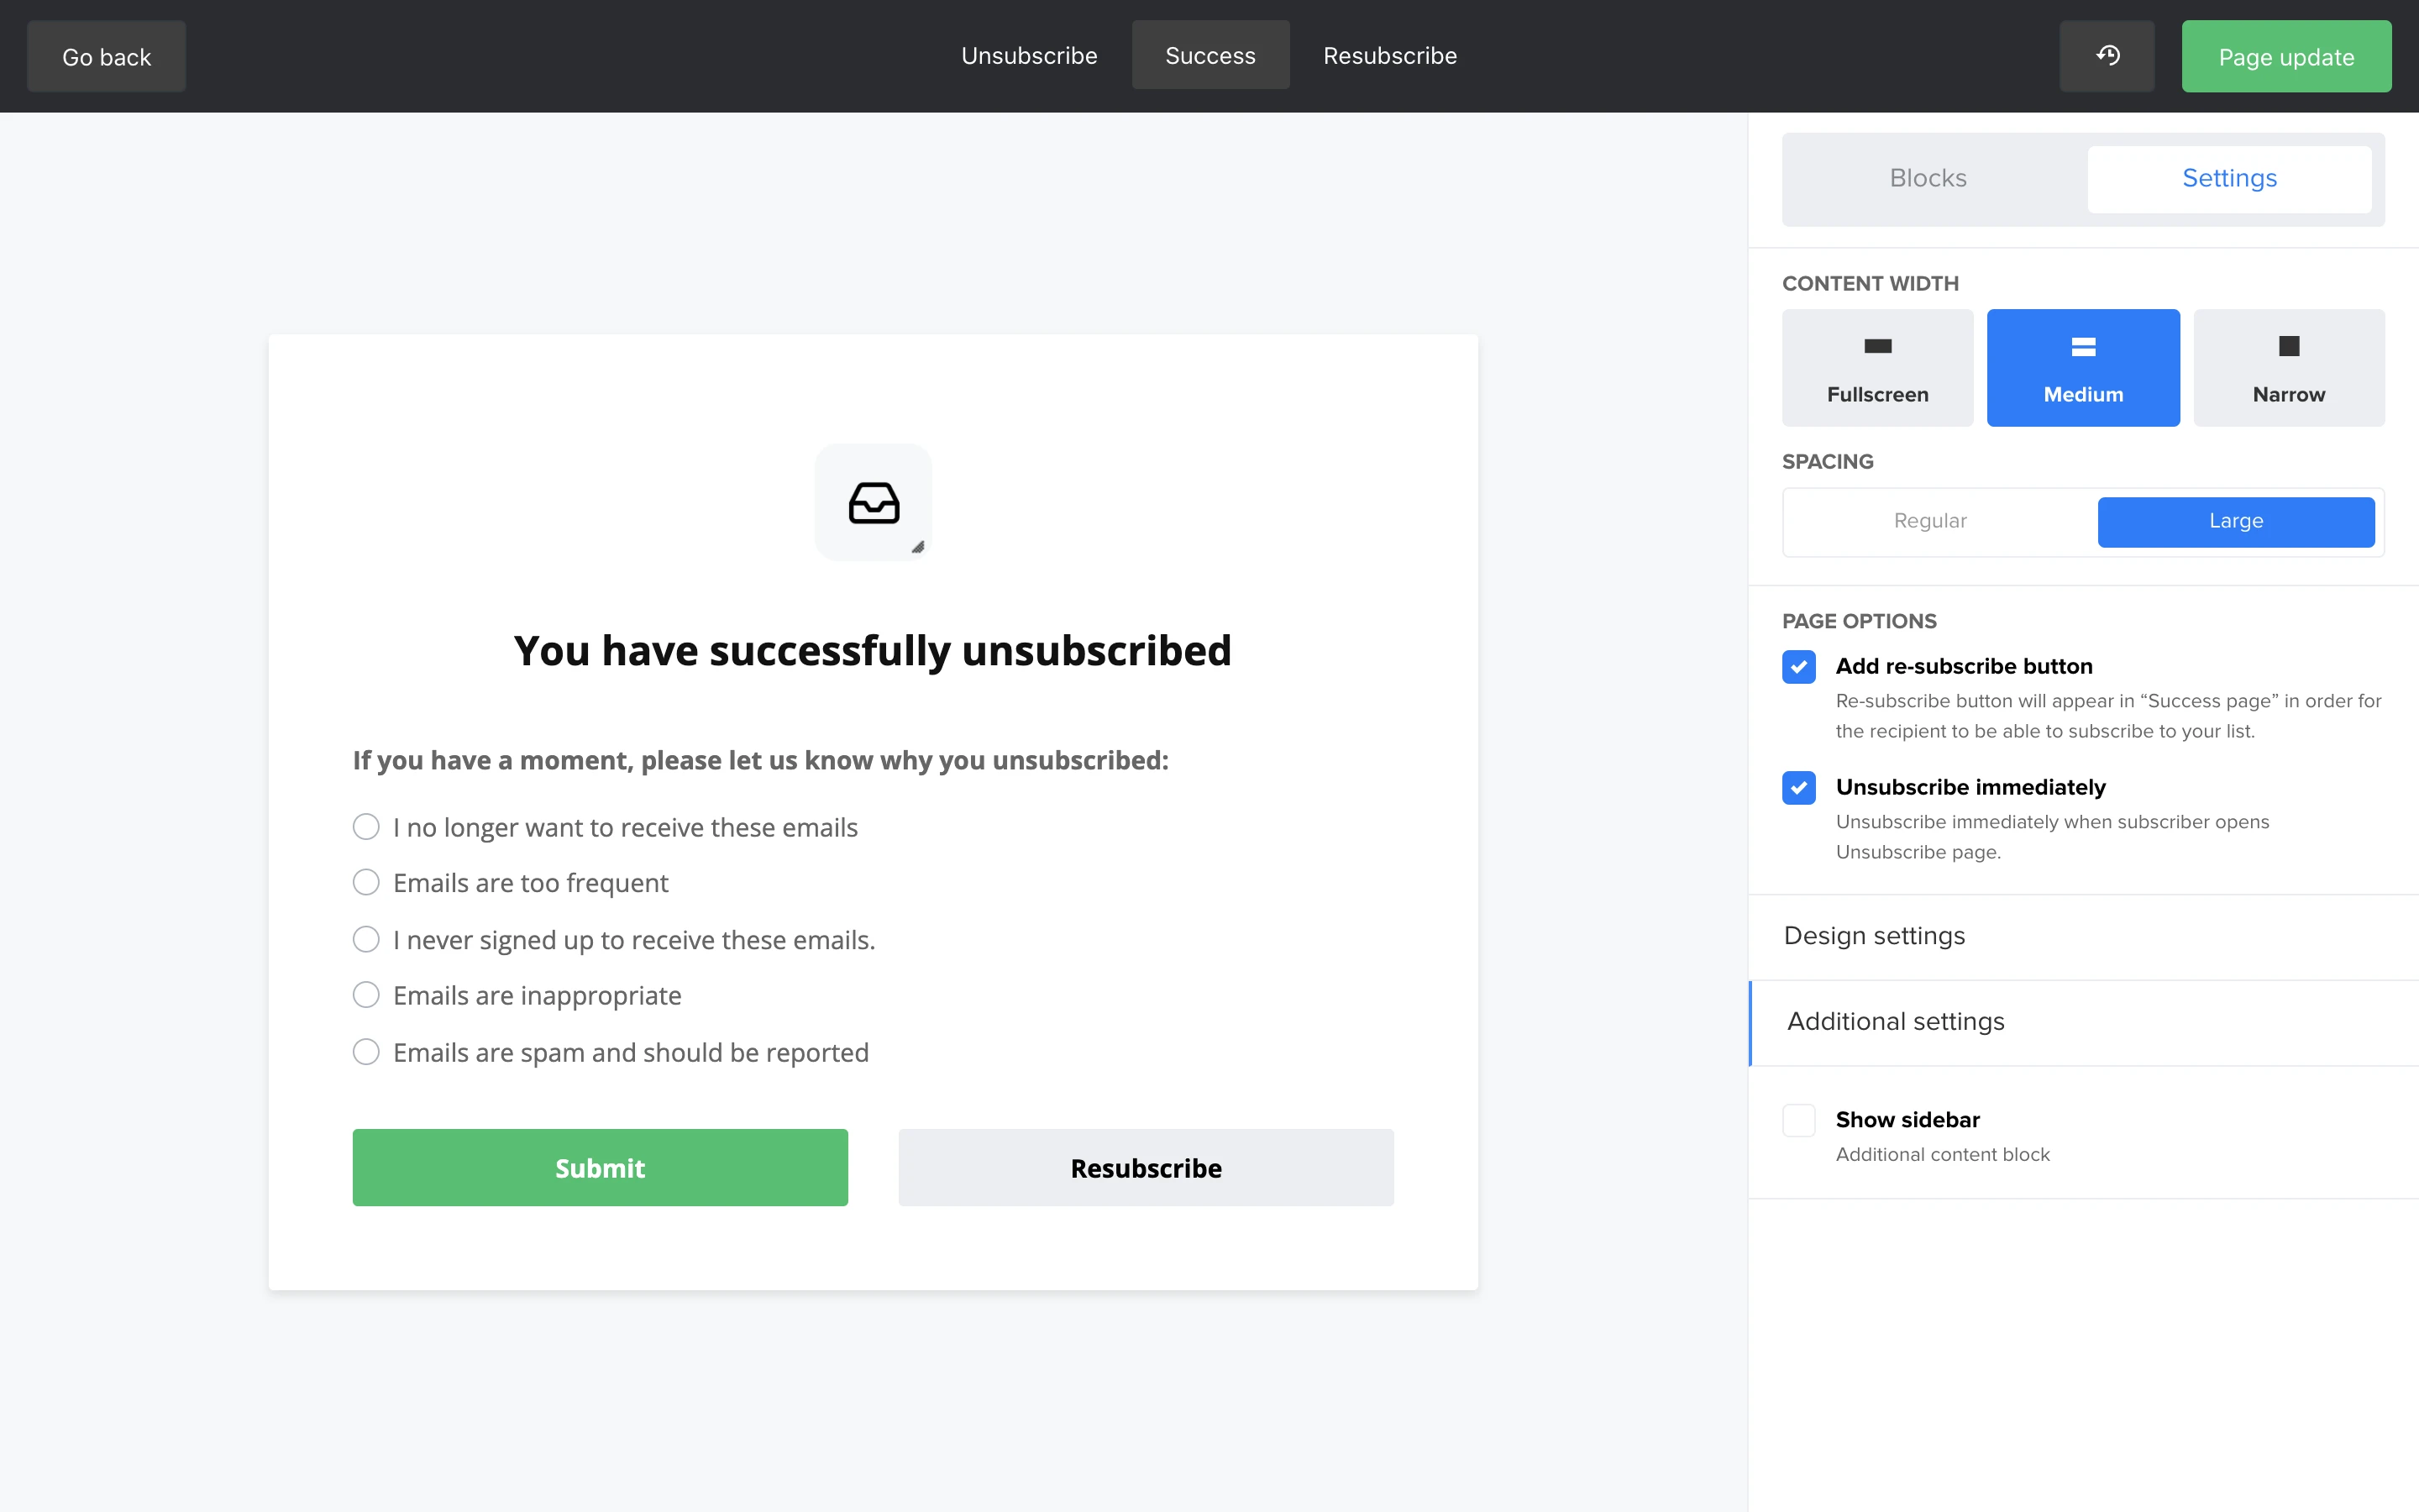Choose 'Emails are inappropriate' reason
This screenshot has height=1512, width=2419.
[366, 995]
